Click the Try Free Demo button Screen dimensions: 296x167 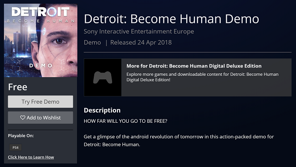tap(41, 102)
